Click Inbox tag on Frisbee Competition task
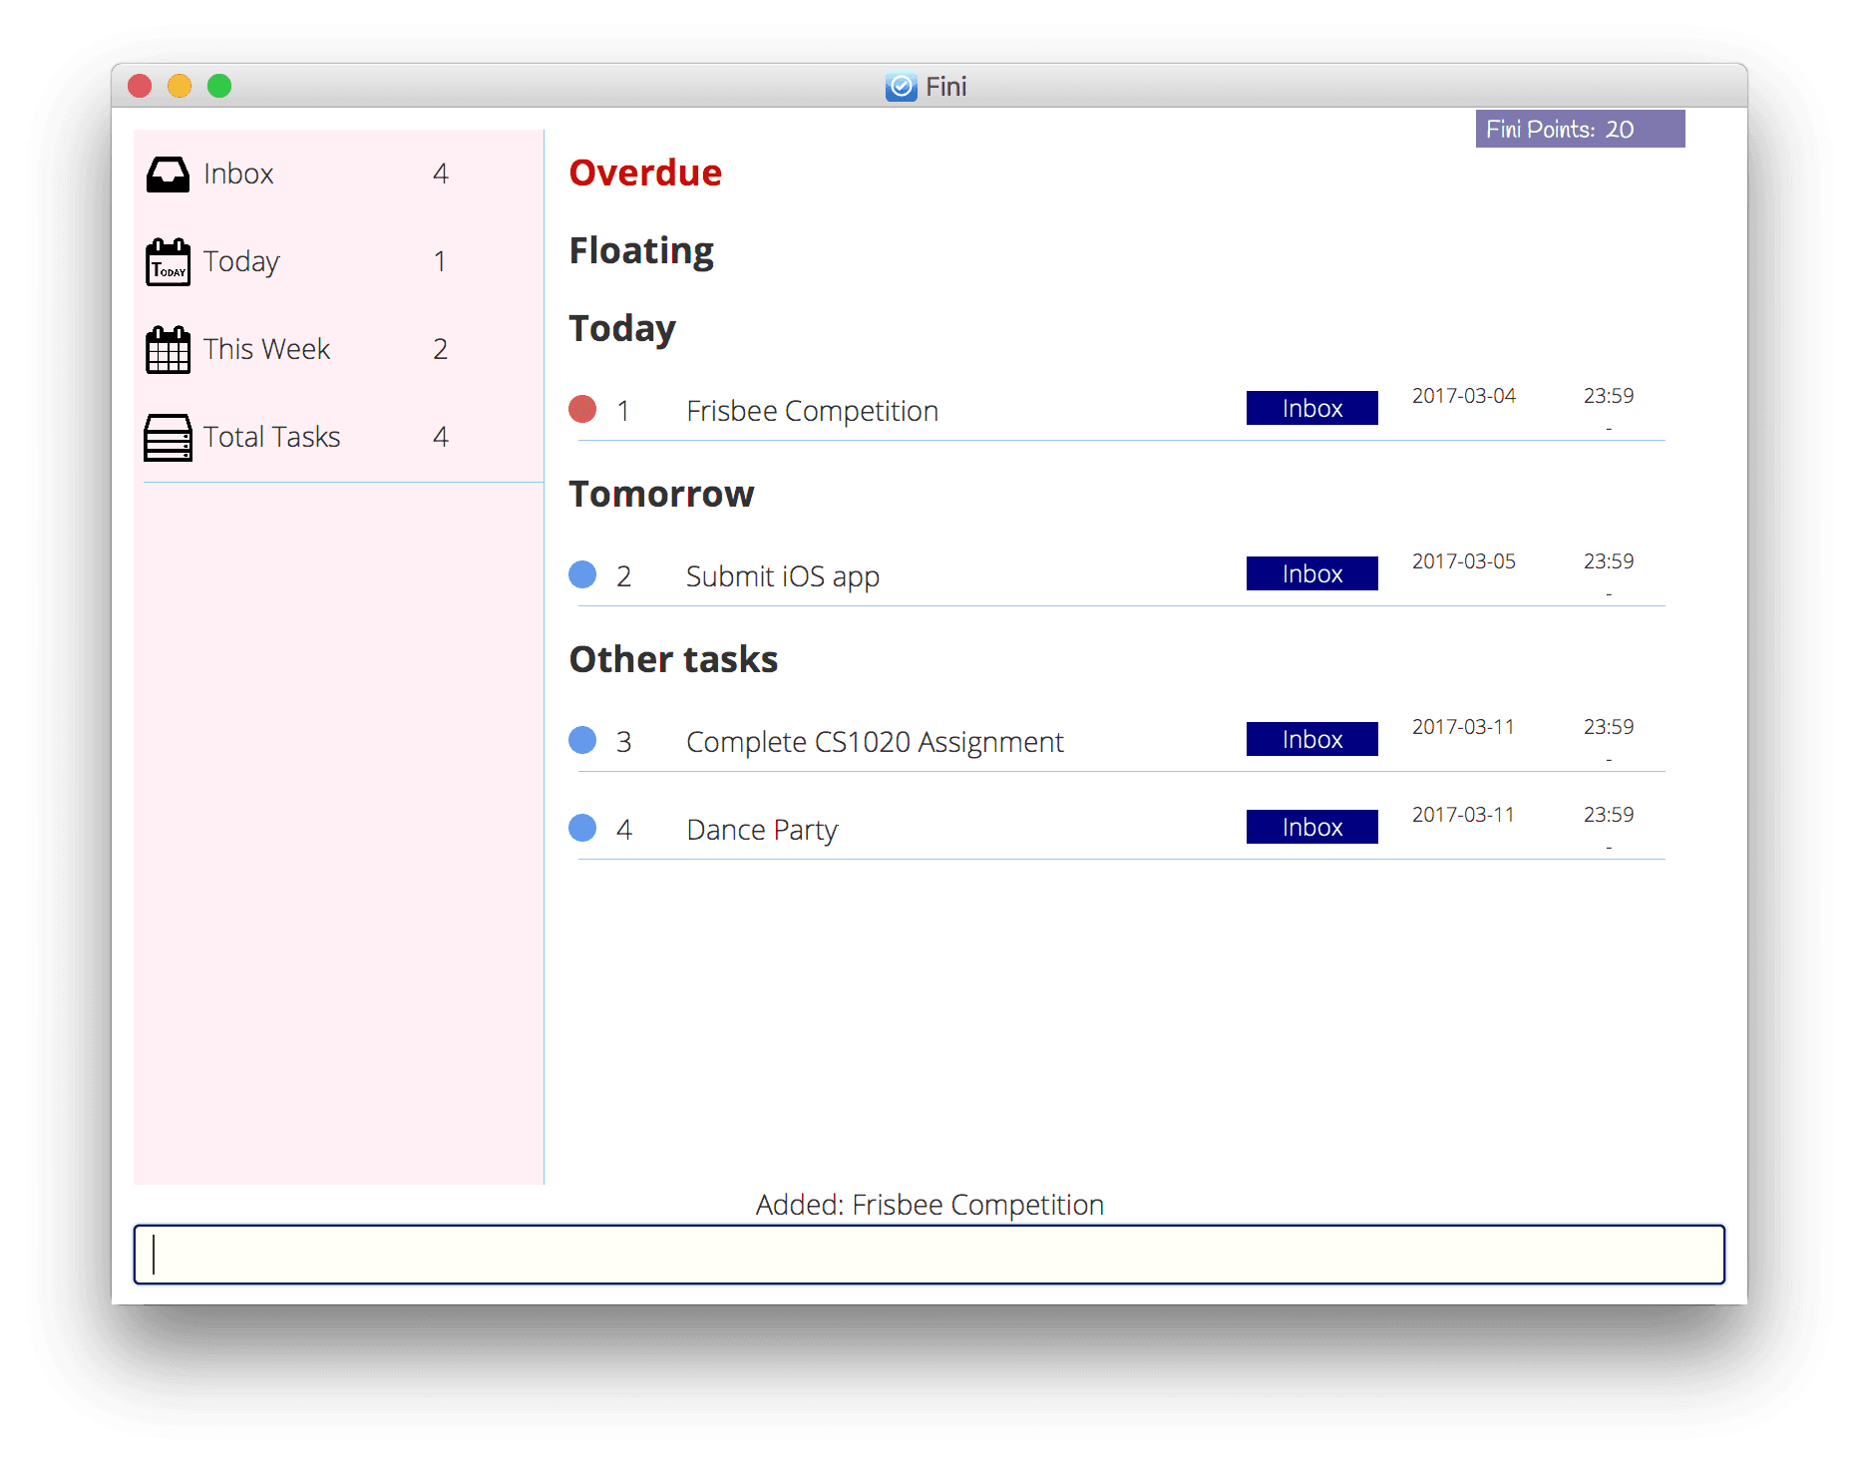The height and width of the screenshot is (1464, 1859). [x=1311, y=408]
